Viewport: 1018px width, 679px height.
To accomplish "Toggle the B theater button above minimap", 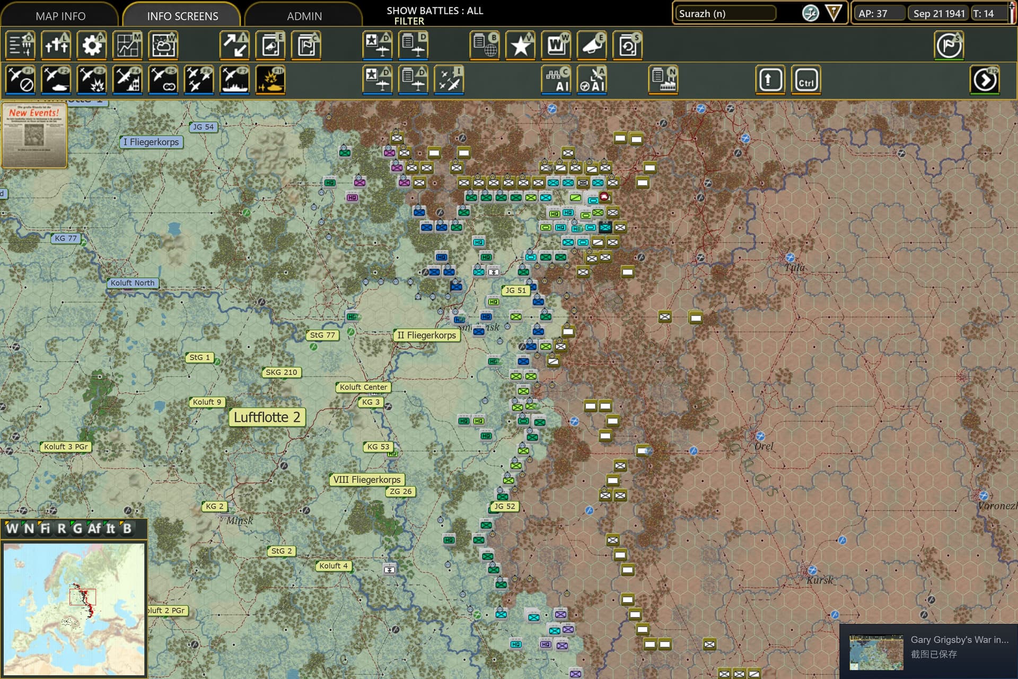I will coord(127,528).
